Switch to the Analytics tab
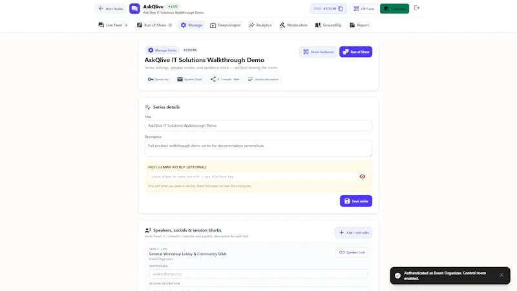The height and width of the screenshot is (291, 517). click(260, 25)
